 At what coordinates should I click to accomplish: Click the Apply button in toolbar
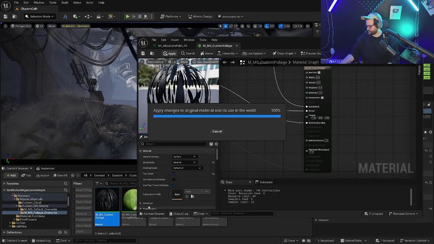(169, 53)
